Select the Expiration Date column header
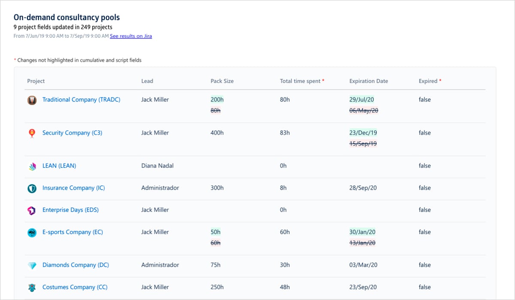Viewport: 515px width, 300px height. 368,81
